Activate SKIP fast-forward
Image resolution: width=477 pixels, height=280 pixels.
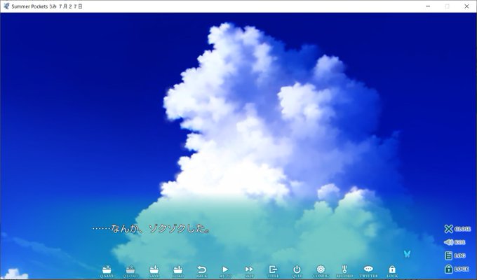(249, 271)
